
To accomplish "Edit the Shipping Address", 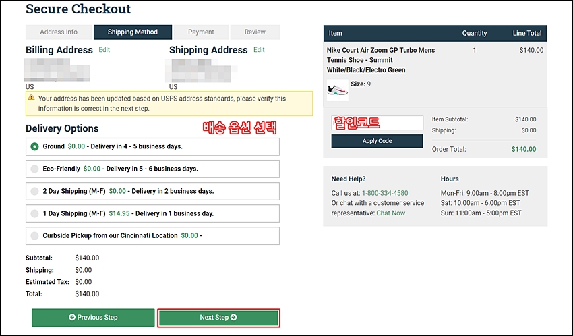I will [259, 50].
